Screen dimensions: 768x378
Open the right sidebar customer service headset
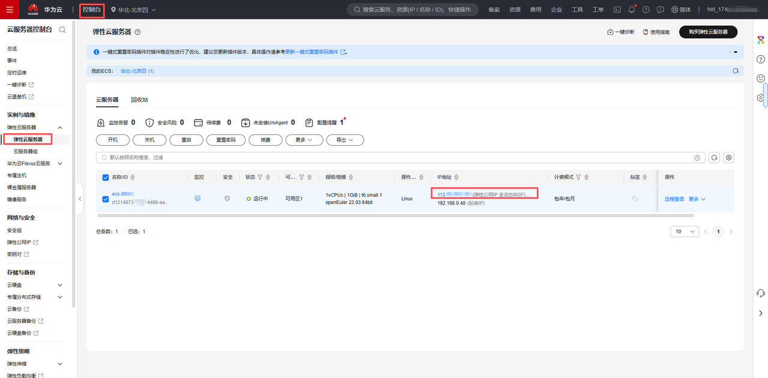761,293
